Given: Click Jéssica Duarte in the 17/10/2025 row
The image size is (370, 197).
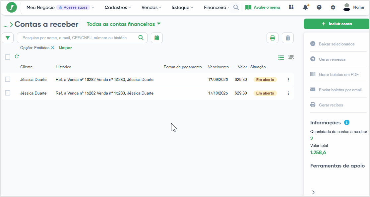Looking at the screenshot, I should click(33, 93).
